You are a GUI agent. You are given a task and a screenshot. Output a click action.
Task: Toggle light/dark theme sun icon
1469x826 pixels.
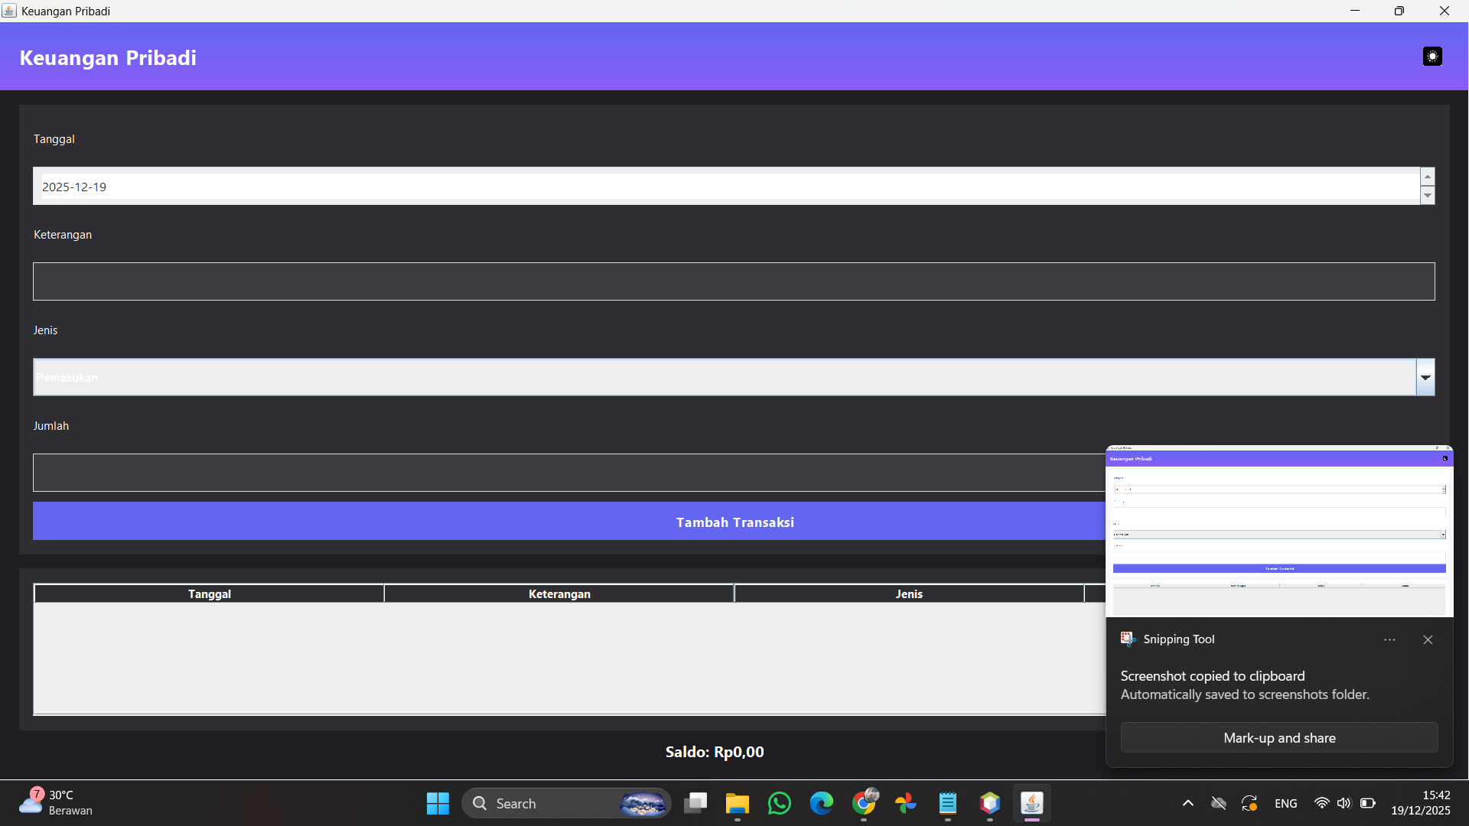(1432, 57)
